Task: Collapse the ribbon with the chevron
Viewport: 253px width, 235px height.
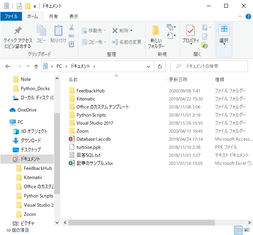Action: pyautogui.click(x=240, y=16)
